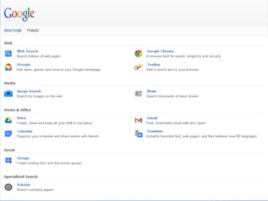Open the Web Search link
Screen dimensions: 268x201
27,51
